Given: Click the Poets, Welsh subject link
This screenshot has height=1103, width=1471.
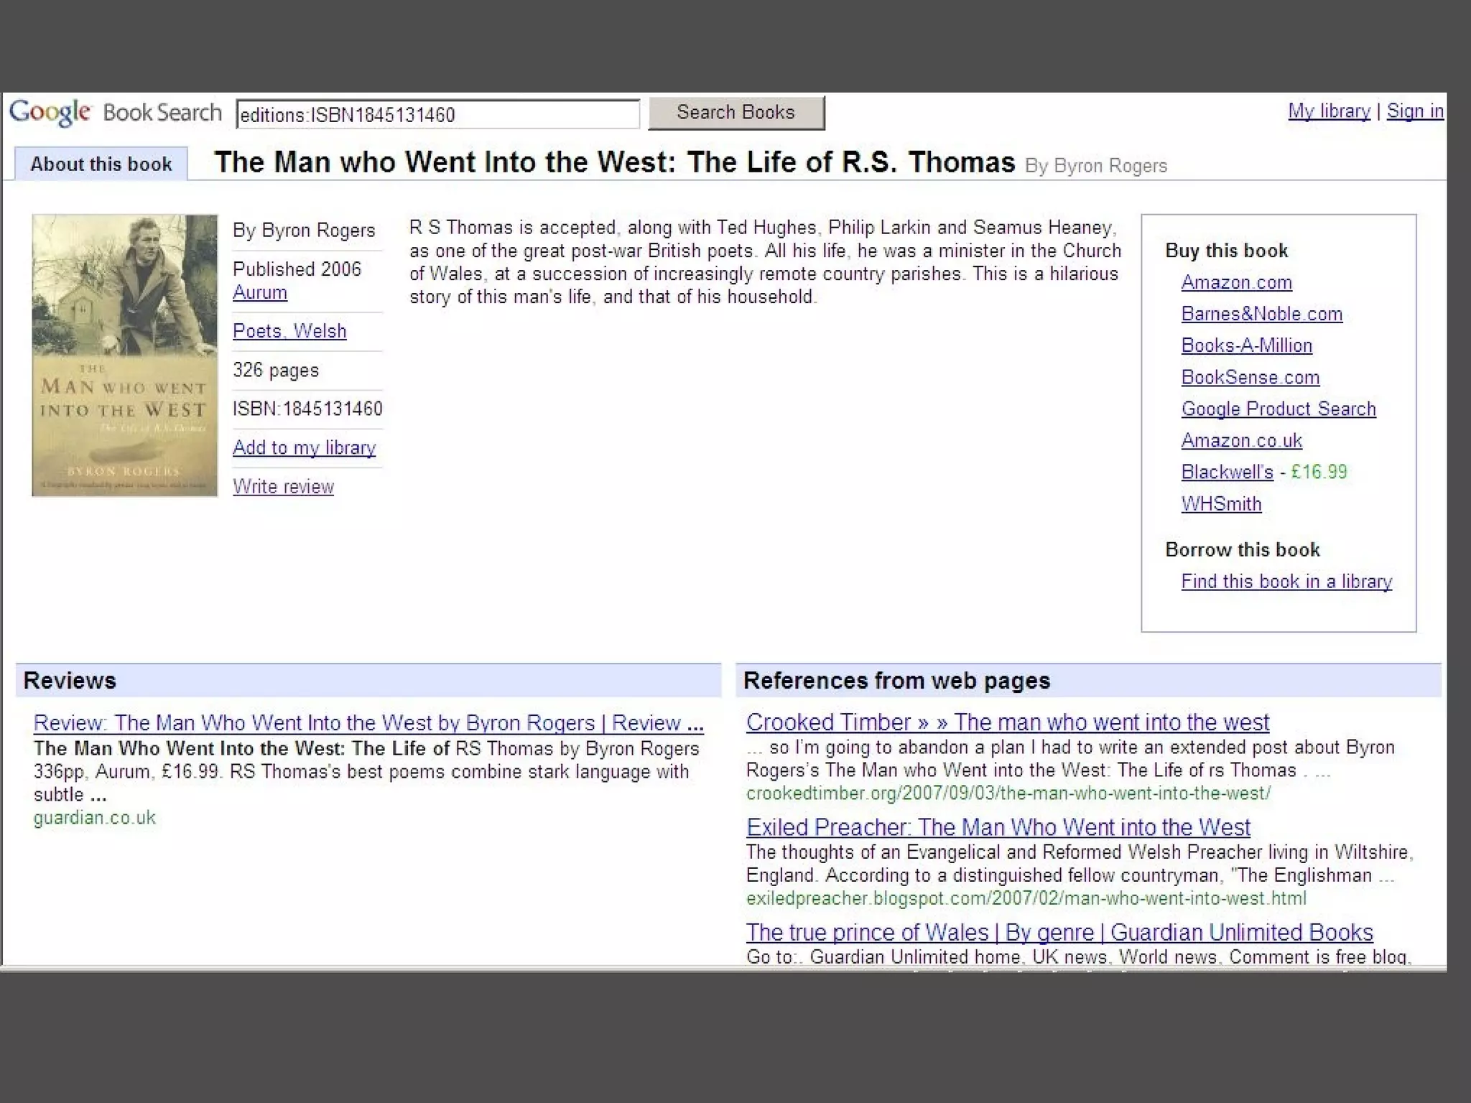Looking at the screenshot, I should click(x=289, y=331).
